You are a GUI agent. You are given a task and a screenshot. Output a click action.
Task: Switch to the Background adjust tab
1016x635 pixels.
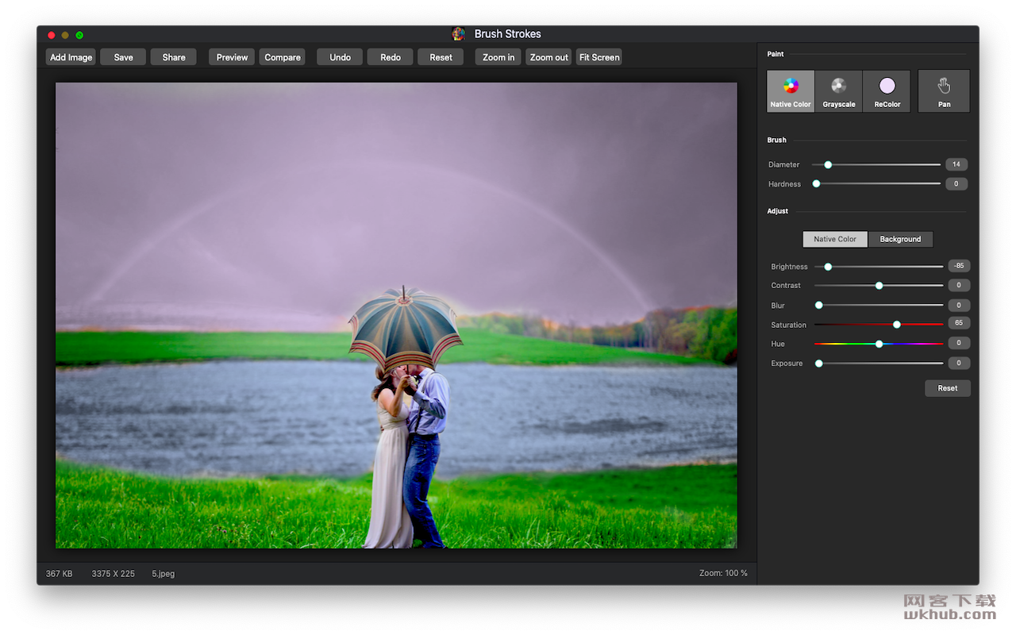(900, 239)
